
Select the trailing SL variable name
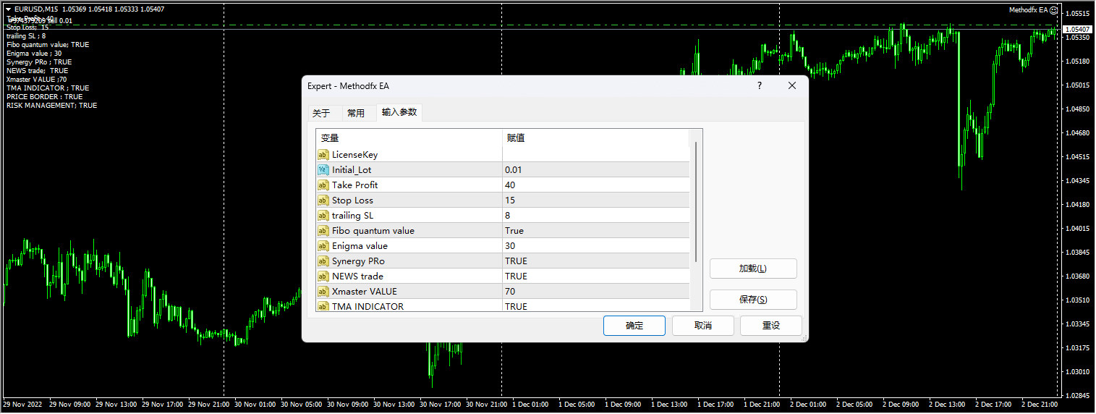[352, 216]
